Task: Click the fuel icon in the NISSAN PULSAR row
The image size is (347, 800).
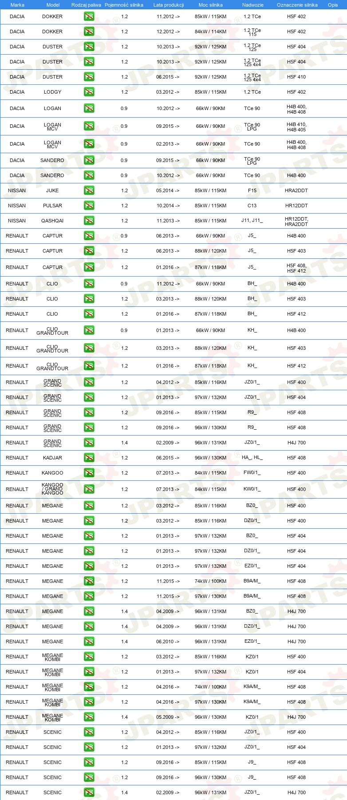Action: click(89, 206)
